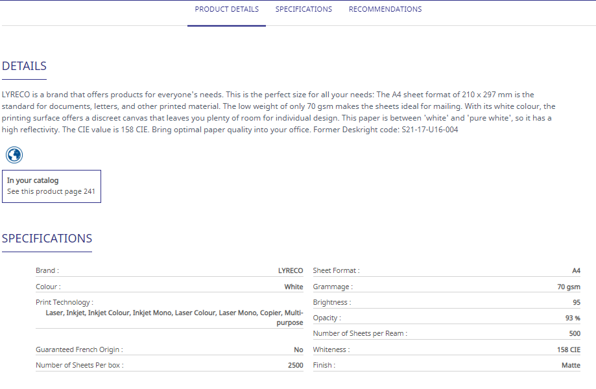
Task: Click the SPECIFICATIONS section heading
Action: 47,239
